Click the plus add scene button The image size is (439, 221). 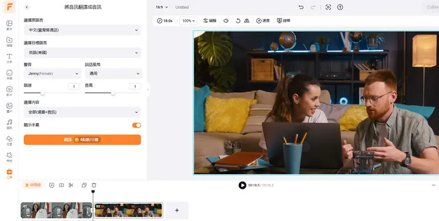tap(177, 210)
